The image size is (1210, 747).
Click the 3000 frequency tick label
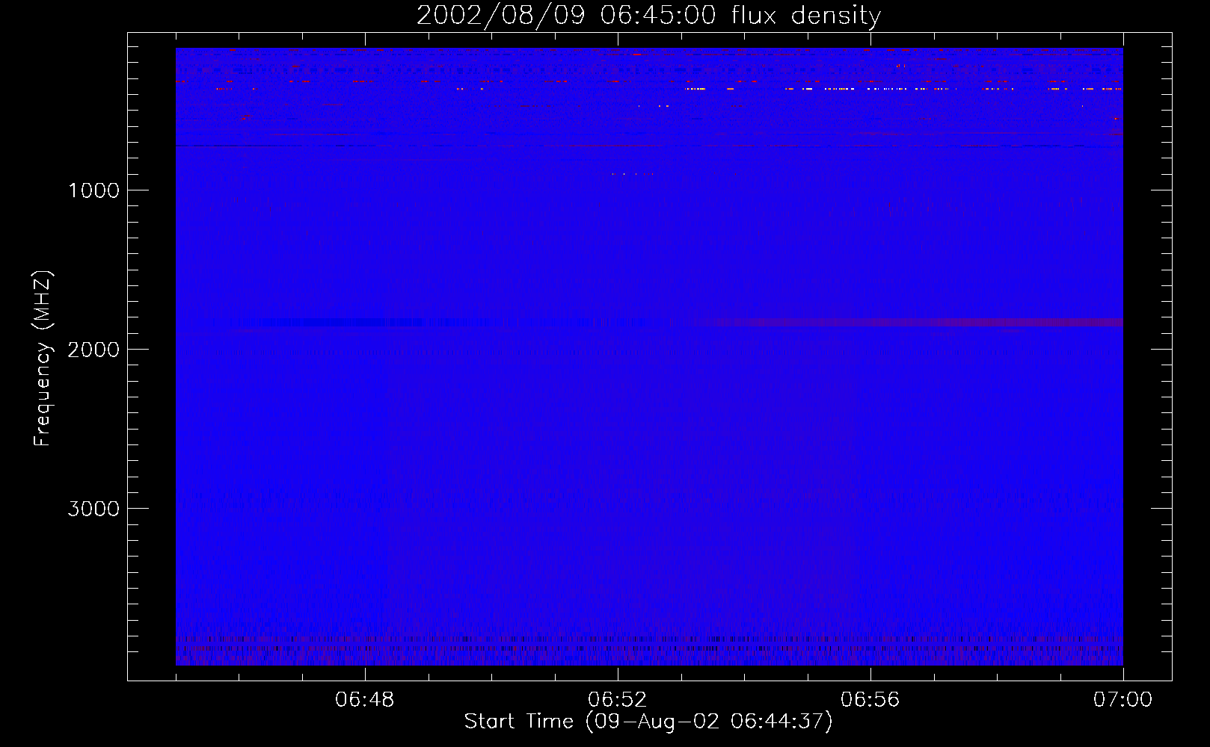pos(93,509)
